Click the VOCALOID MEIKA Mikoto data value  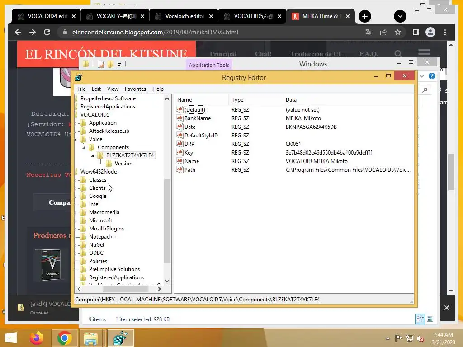pos(317,161)
